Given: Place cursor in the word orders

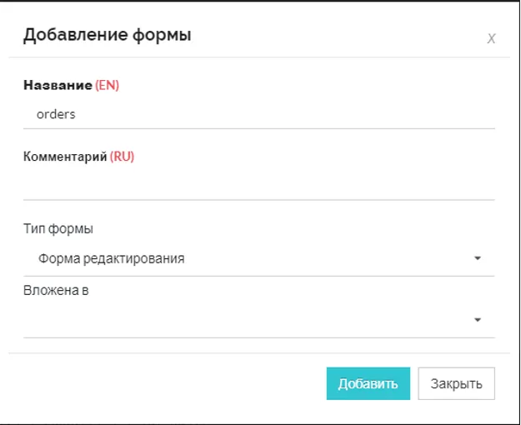Looking at the screenshot, I should click(x=56, y=114).
